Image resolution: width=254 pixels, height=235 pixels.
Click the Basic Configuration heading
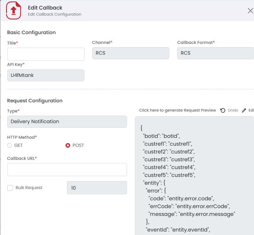pyautogui.click(x=31, y=32)
